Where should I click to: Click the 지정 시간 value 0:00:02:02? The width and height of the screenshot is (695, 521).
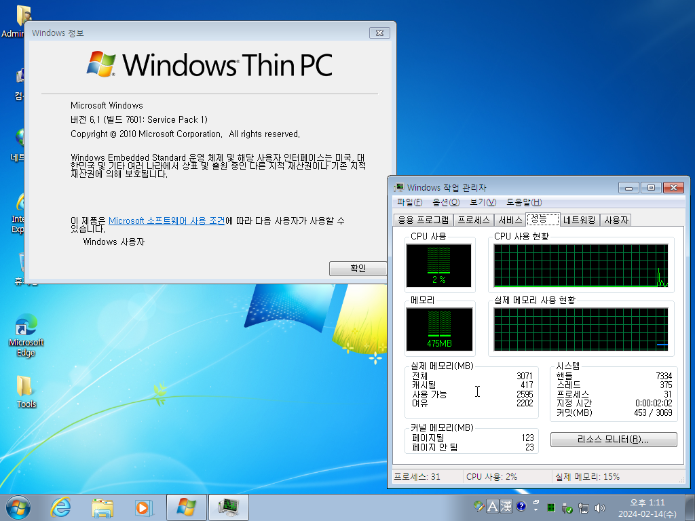654,404
